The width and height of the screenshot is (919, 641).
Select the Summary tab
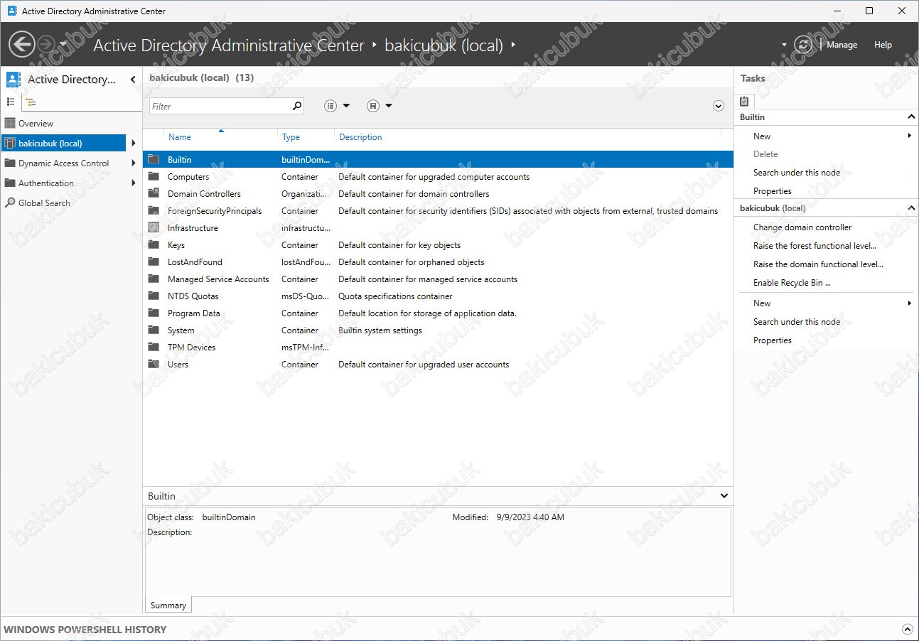[x=168, y=605]
